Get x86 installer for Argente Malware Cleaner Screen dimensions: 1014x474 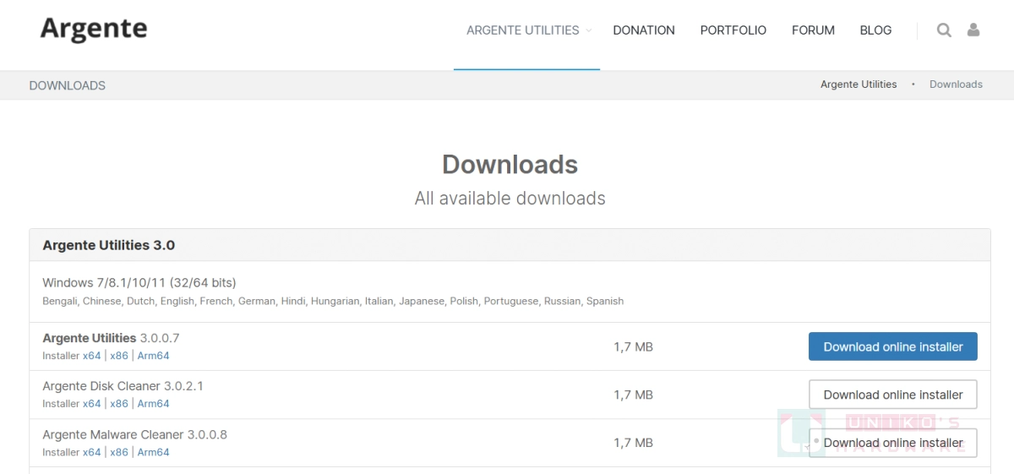click(x=119, y=452)
